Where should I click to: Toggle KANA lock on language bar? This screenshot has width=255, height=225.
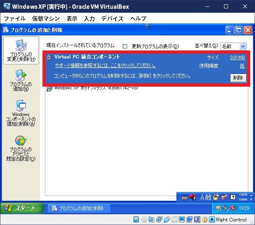(x=243, y=199)
